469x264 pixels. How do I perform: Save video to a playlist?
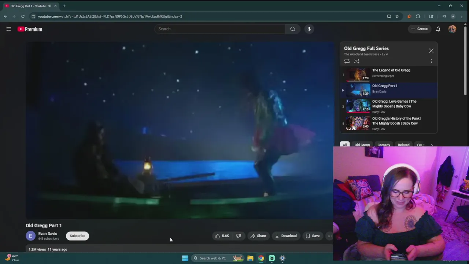(x=313, y=236)
